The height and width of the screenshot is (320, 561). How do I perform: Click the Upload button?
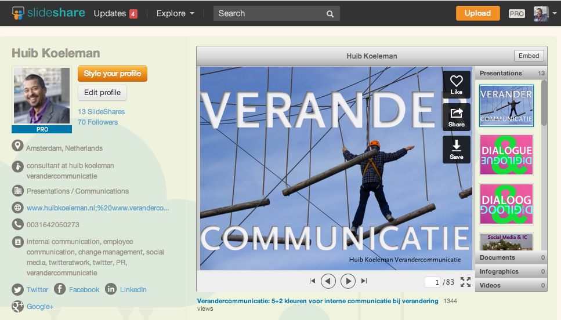[477, 13]
